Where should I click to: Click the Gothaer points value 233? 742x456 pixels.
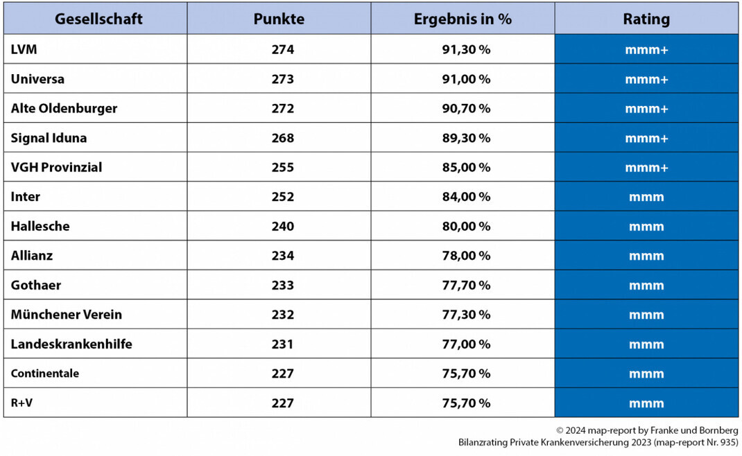[x=282, y=286]
